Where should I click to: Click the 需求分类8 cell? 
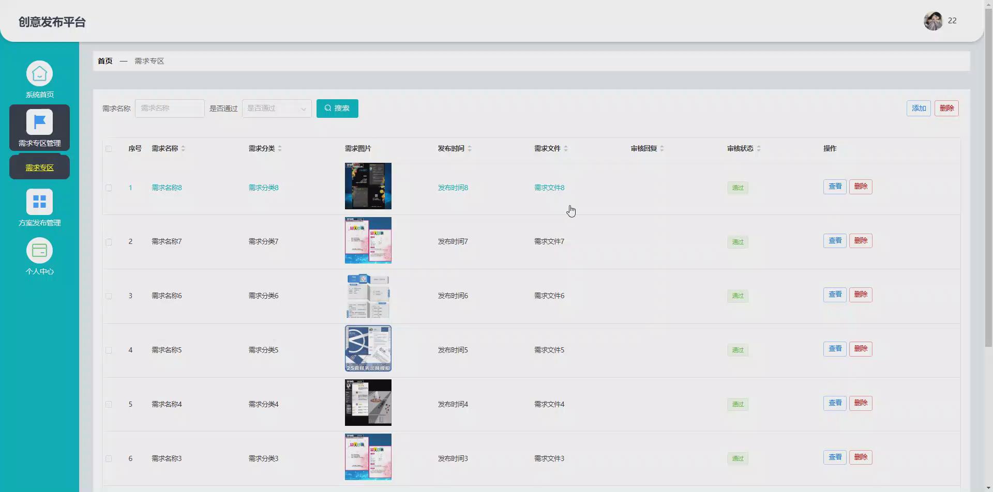tap(263, 188)
